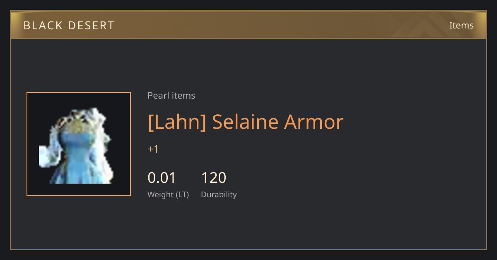Click the word Armor in item name
The image size is (497, 260).
pos(314,122)
